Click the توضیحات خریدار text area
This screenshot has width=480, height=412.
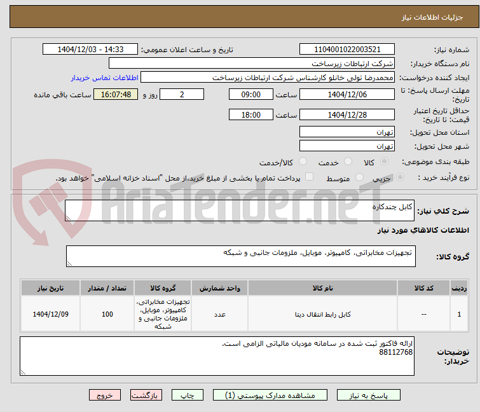[x=217, y=356]
